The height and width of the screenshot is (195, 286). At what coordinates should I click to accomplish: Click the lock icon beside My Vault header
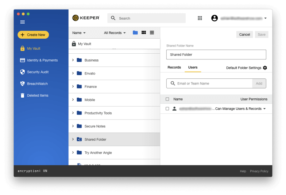tap(74, 44)
